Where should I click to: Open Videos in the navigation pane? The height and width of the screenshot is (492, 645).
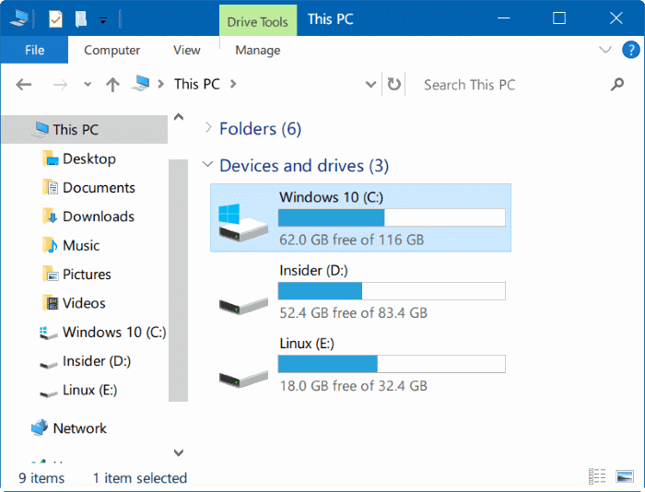(84, 303)
